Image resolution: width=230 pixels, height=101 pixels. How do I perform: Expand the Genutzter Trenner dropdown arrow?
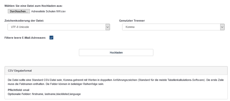[222, 27]
